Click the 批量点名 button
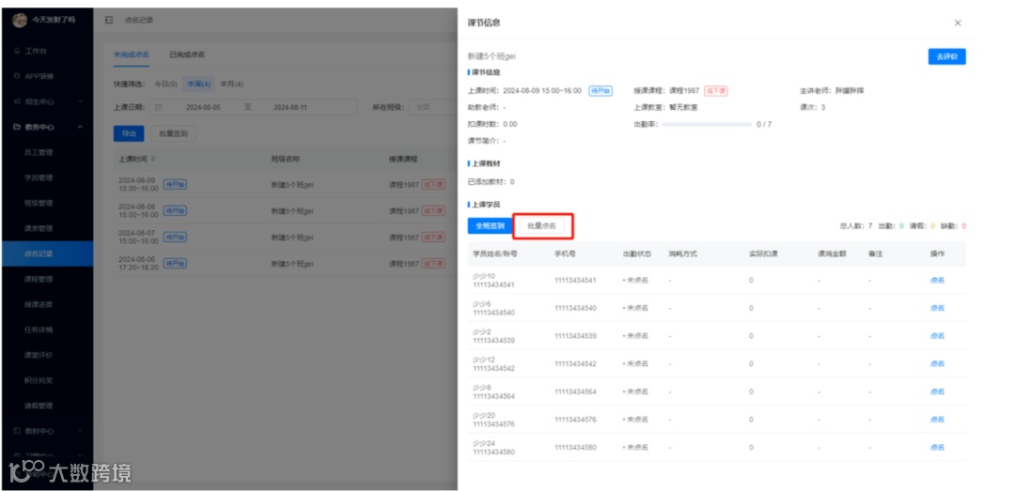 coord(542,225)
